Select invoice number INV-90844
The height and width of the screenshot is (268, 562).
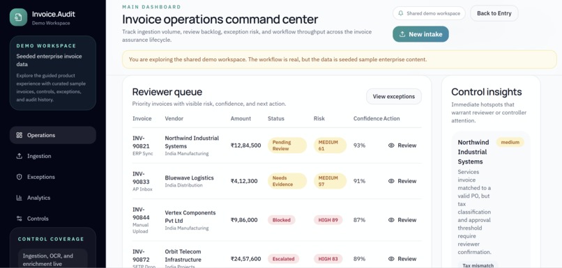(142, 213)
